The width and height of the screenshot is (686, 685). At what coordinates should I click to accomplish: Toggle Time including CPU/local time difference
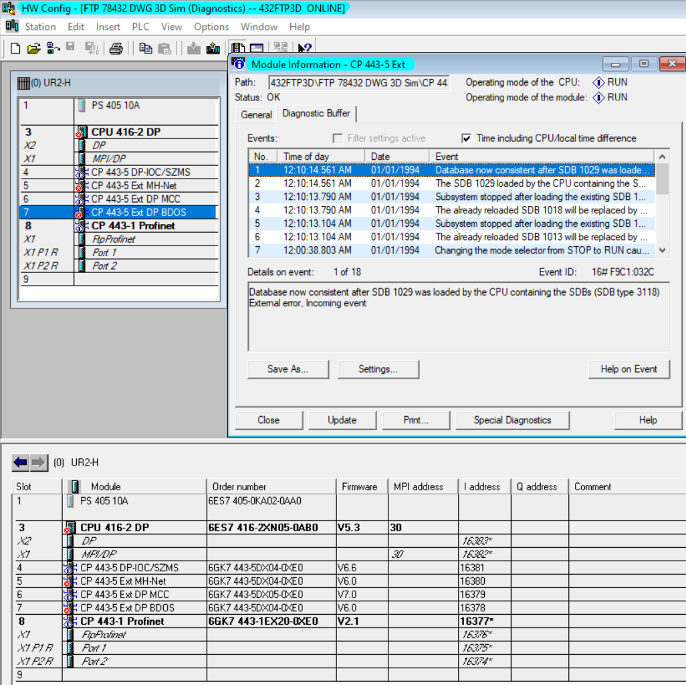pyautogui.click(x=466, y=138)
